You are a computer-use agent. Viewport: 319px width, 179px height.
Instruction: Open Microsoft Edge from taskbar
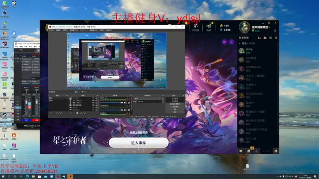[x=27, y=177]
